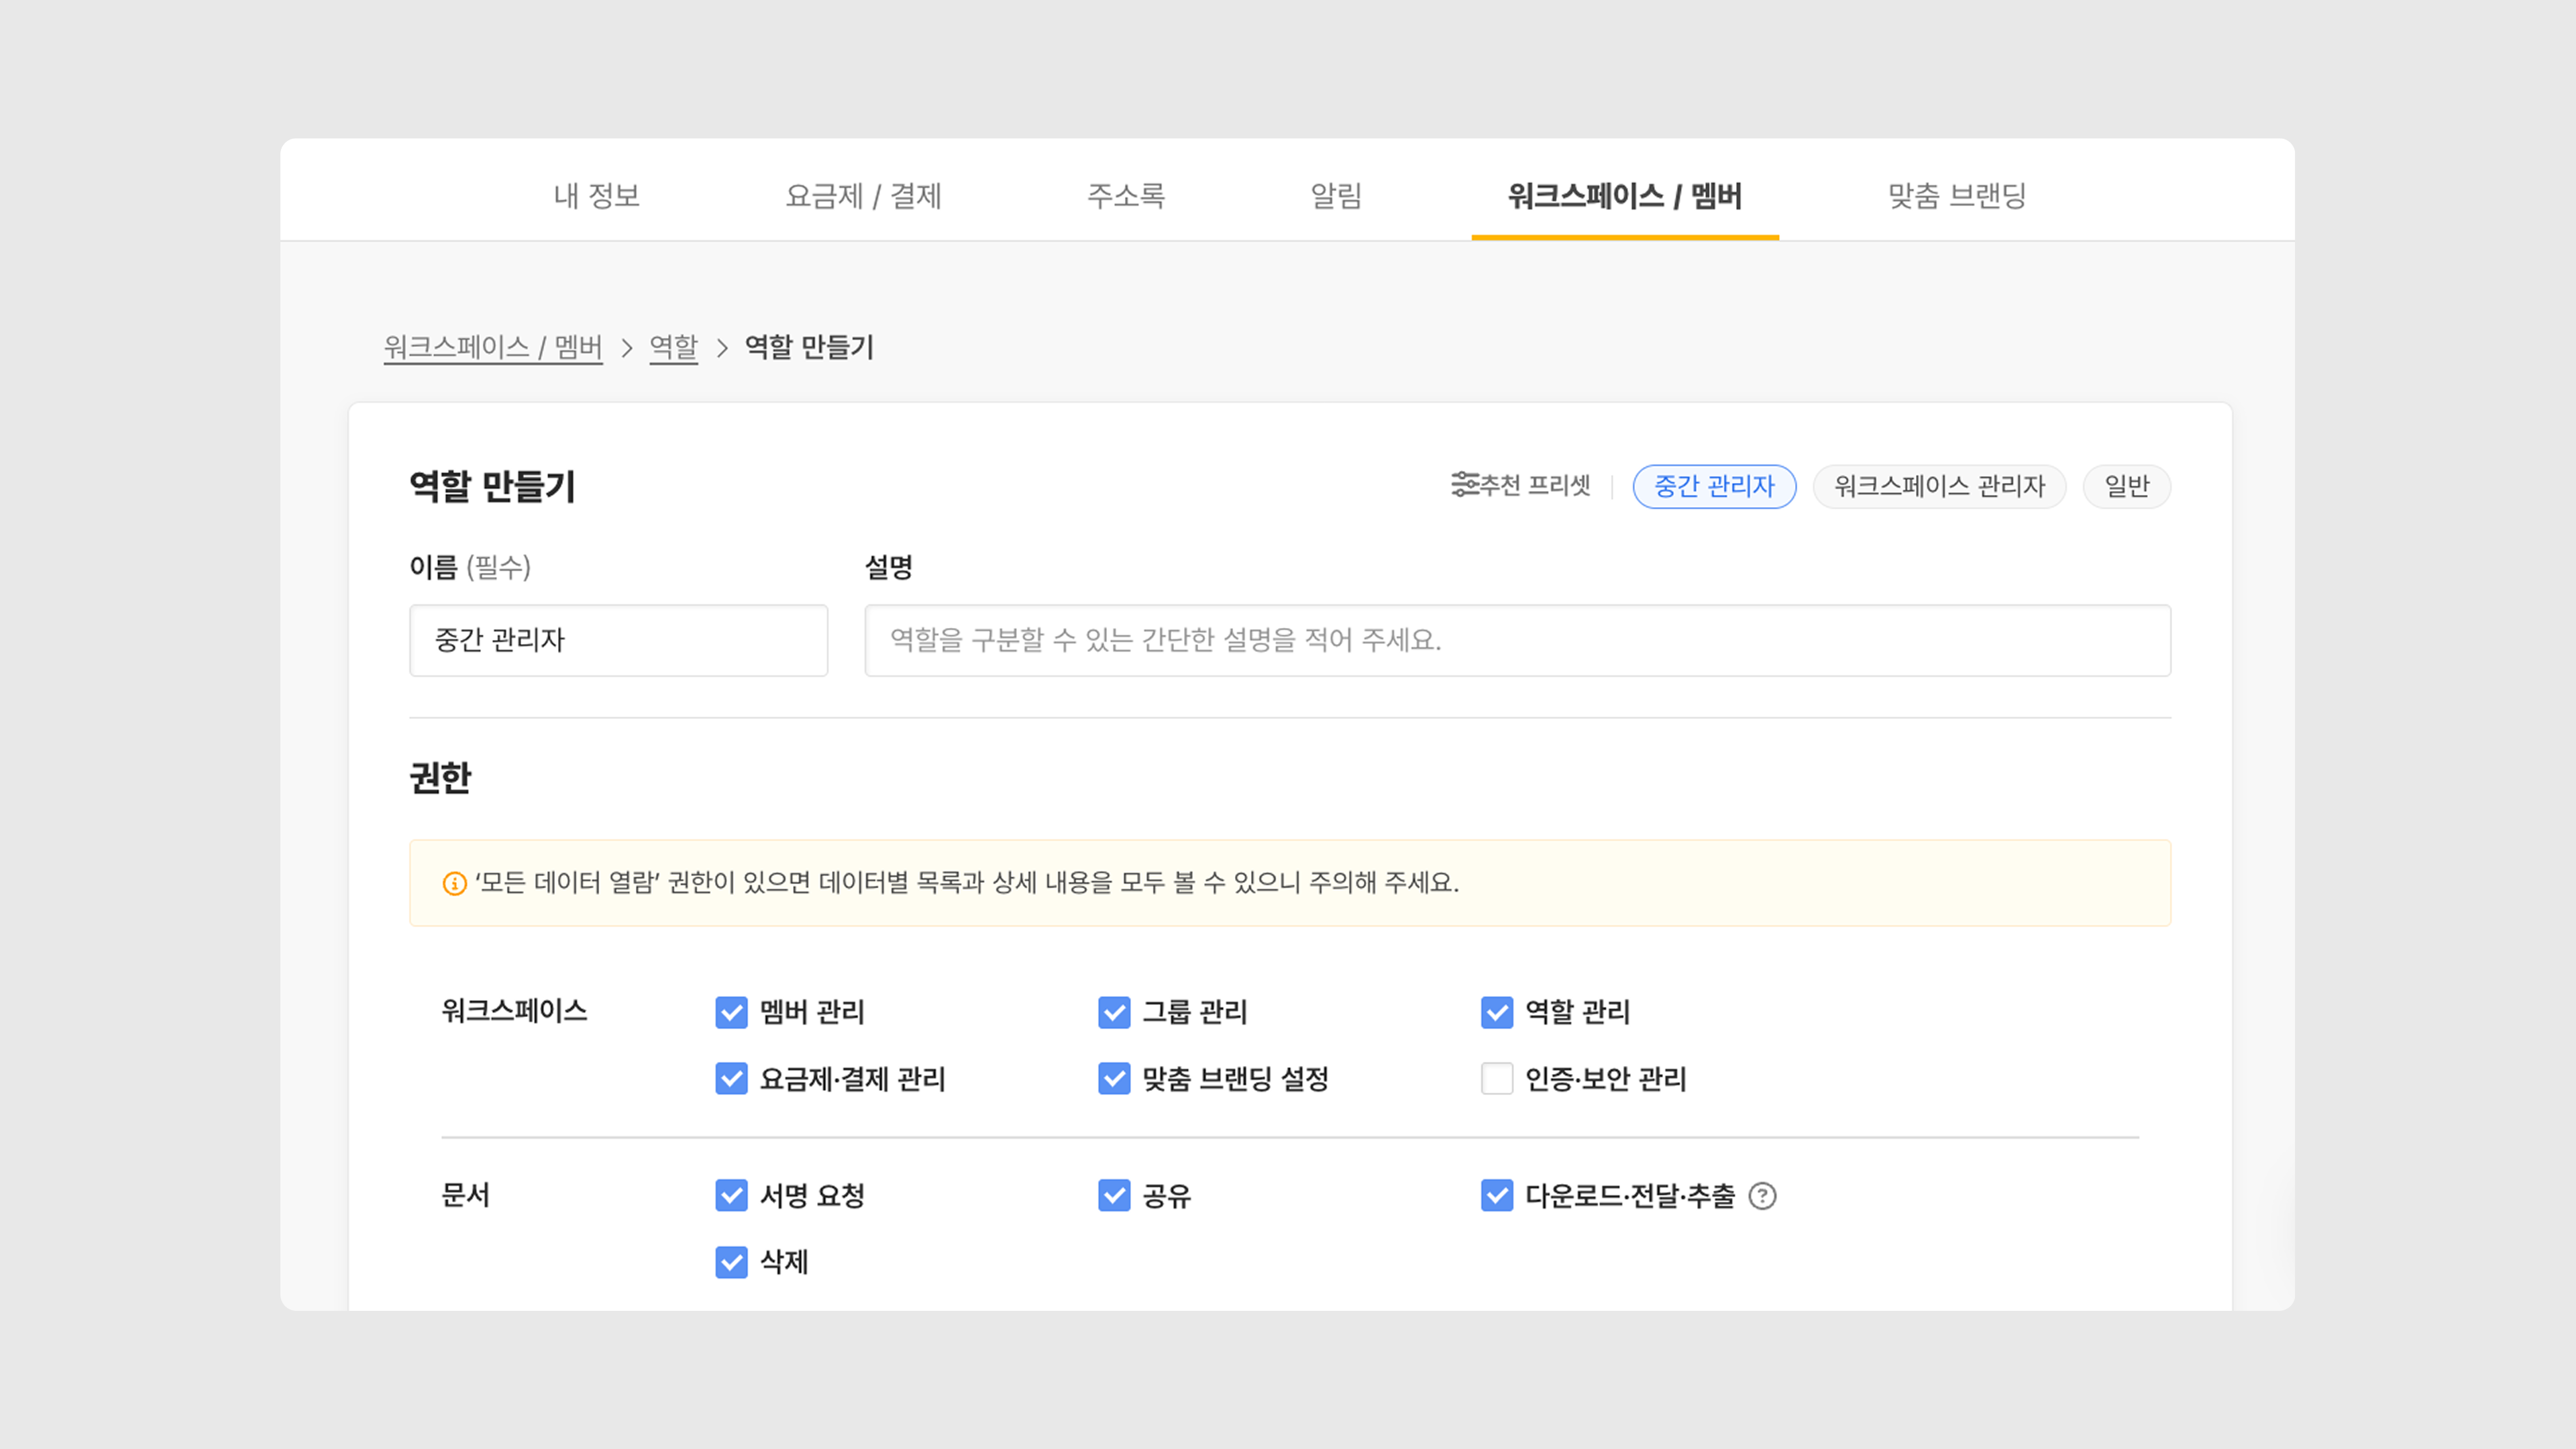
Task: Toggle the 서명 요청 document checkbox
Action: 731,1196
